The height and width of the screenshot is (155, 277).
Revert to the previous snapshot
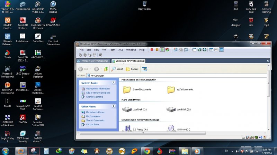click(181, 50)
